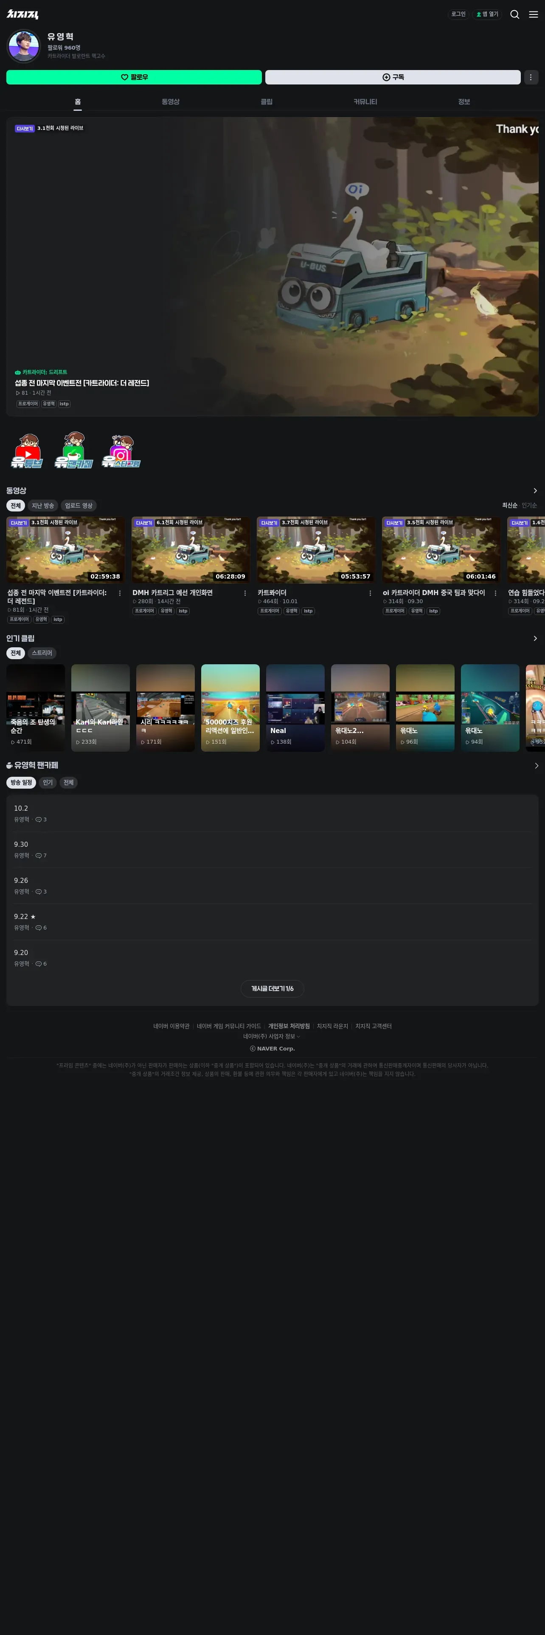Open the channel more-options kebab button
Screen dimensions: 545x1635
(531, 77)
